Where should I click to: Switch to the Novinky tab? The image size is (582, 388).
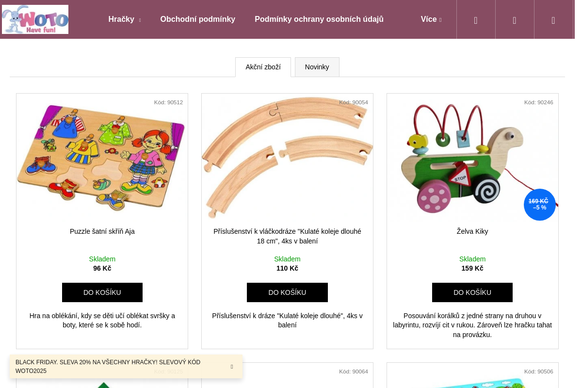(317, 67)
